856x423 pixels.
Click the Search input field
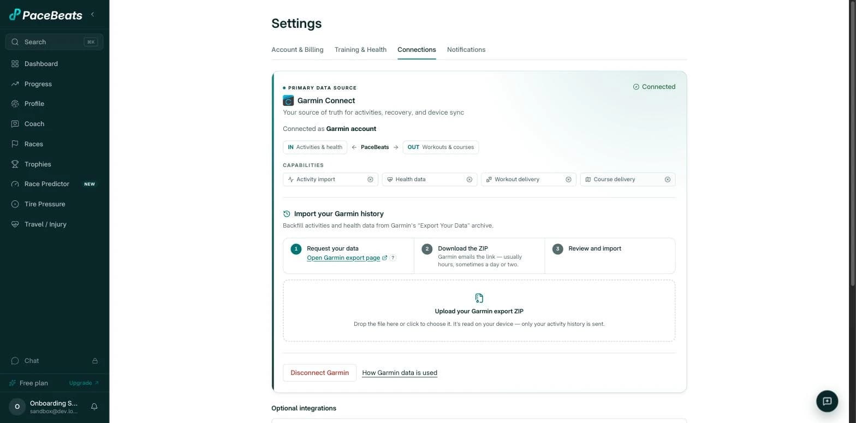pos(54,42)
